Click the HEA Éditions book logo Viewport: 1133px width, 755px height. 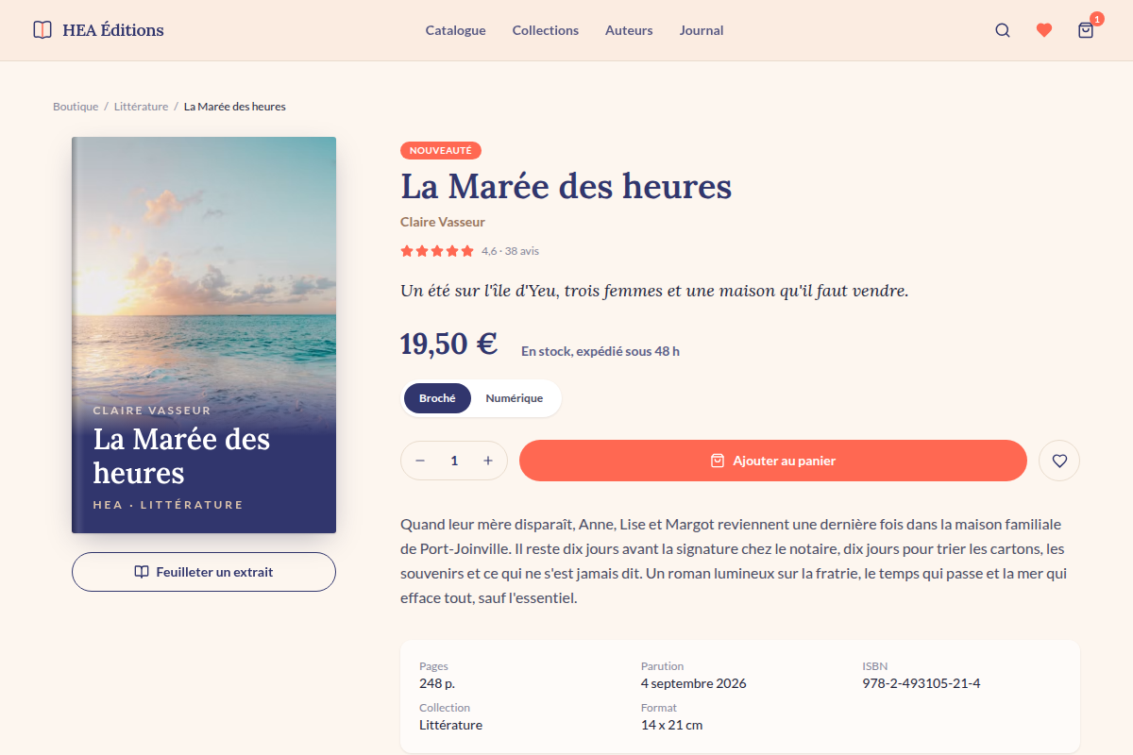click(42, 30)
